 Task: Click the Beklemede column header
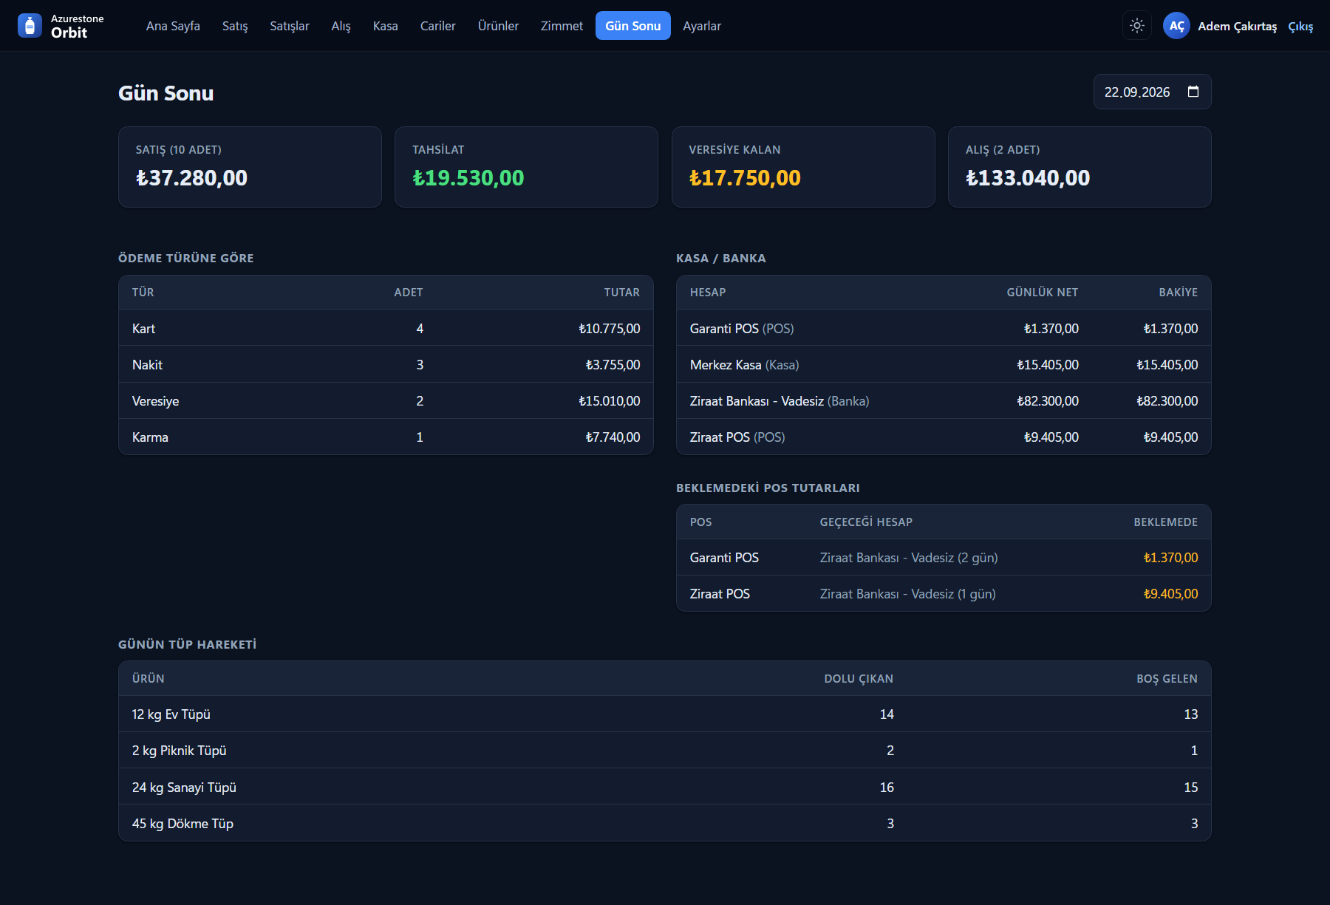(x=1165, y=522)
